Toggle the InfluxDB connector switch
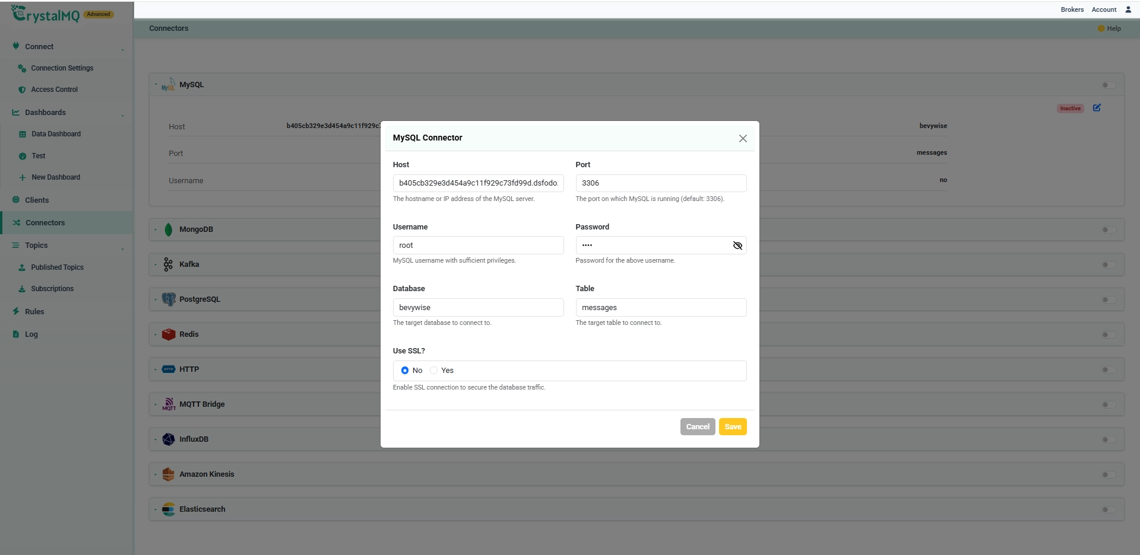 point(1109,439)
